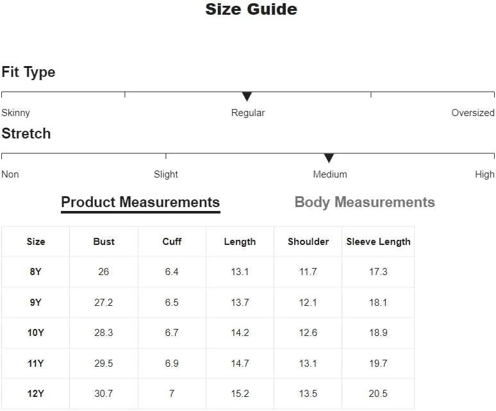496x411 pixels.
Task: Click the Fit Type triangle marker
Action: tap(247, 97)
